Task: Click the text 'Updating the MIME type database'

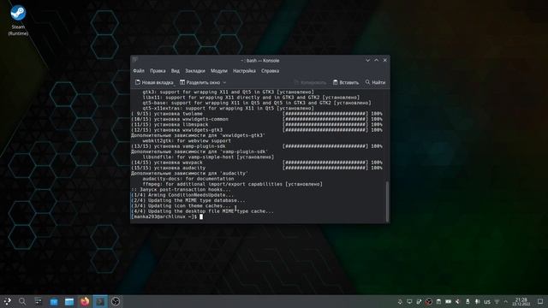Action: click(x=197, y=200)
